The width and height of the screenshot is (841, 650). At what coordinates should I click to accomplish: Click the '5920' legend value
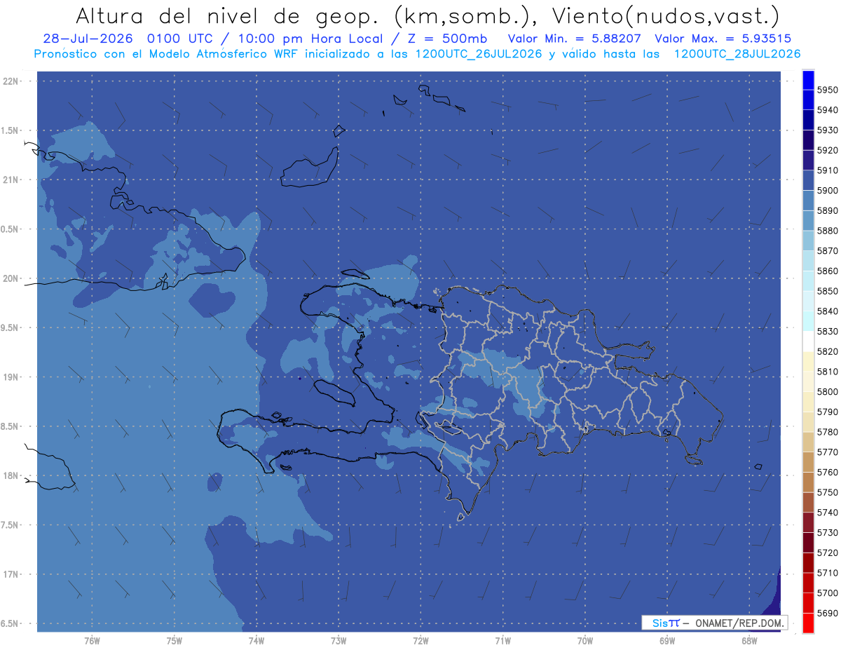pos(827,150)
